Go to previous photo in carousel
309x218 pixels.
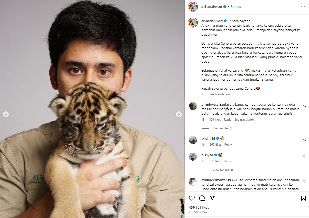[6, 114]
